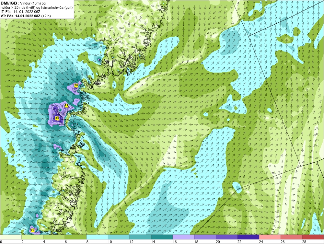Click the 20 legend scale number
This screenshot has height=244, width=324.
coord(218,242)
